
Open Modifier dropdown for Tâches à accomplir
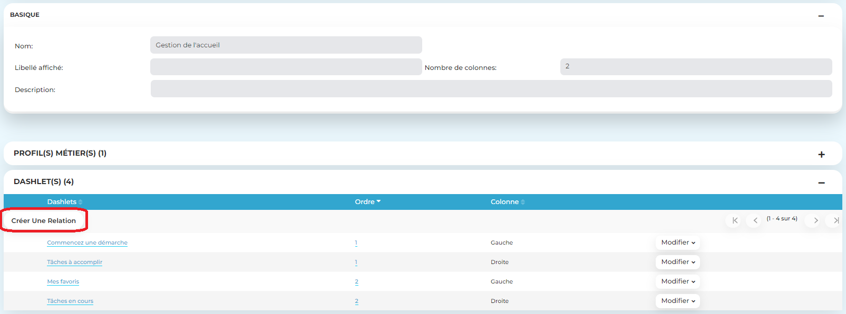pos(678,262)
